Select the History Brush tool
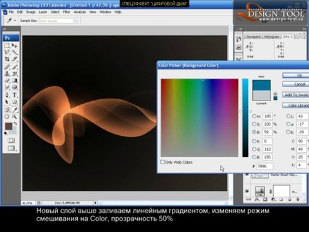This screenshot has width=309, height=232. [x=15, y=73]
